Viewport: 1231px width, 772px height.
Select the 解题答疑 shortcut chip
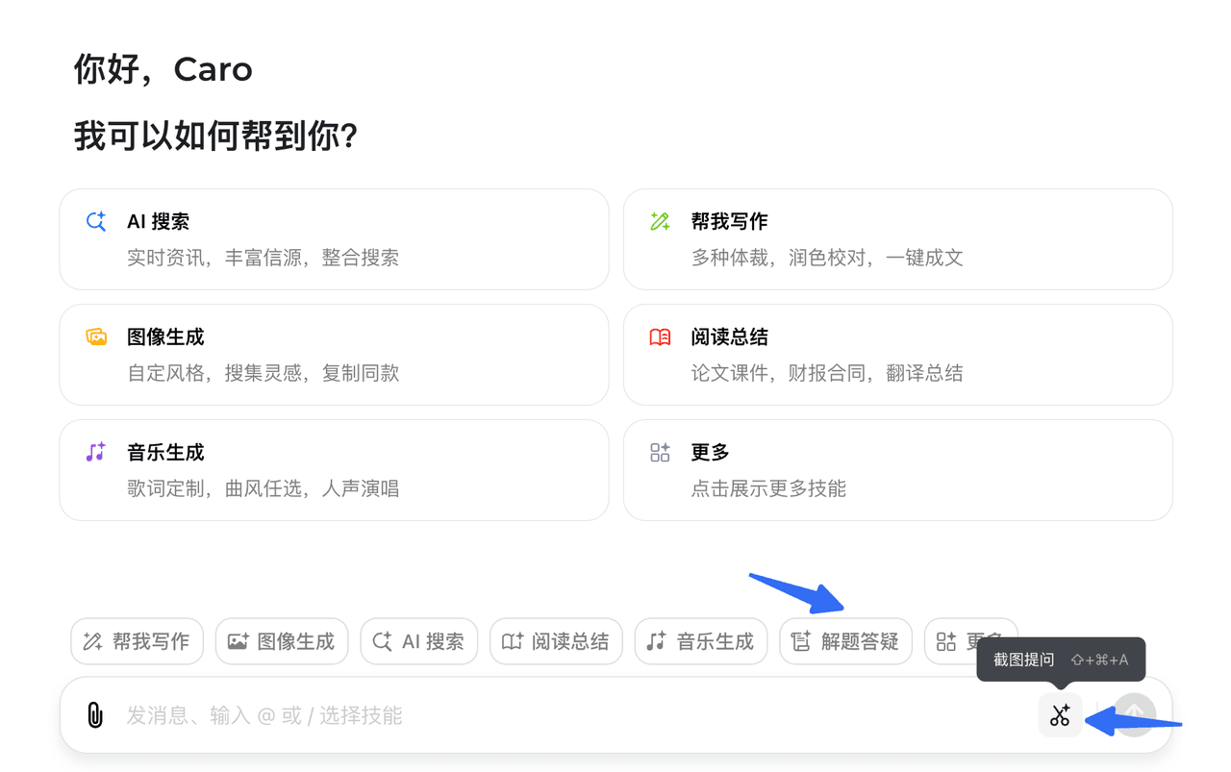(x=845, y=641)
